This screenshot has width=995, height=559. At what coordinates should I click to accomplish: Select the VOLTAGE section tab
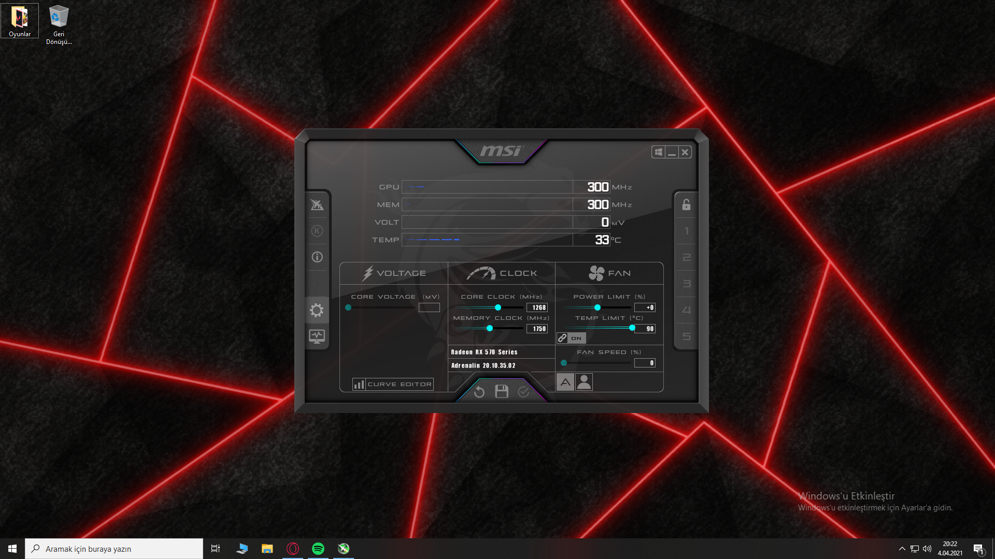click(393, 273)
